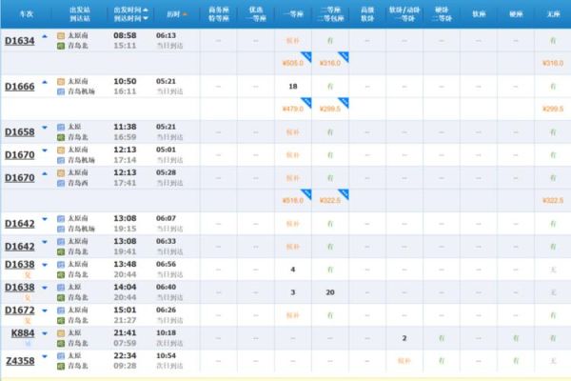The width and height of the screenshot is (571, 381).
Task: Click 青岛北 terminal icon in D1658 row
Action: pos(61,137)
